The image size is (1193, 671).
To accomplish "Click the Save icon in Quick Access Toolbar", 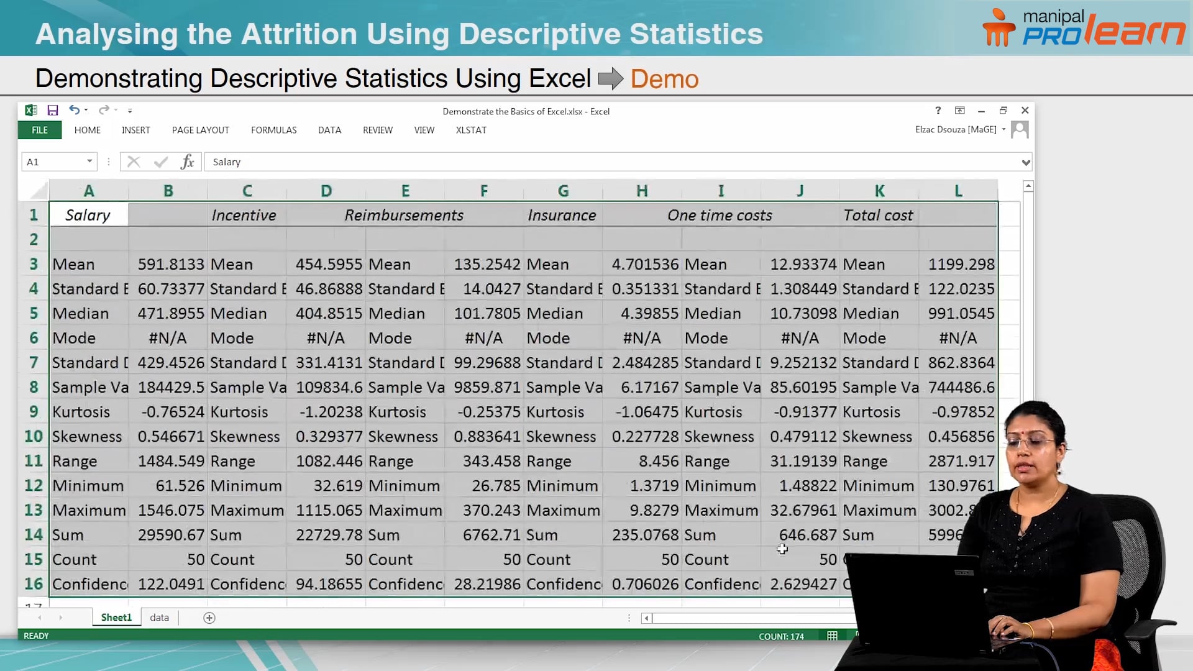I will pyautogui.click(x=53, y=110).
